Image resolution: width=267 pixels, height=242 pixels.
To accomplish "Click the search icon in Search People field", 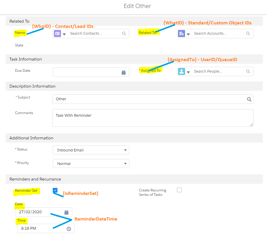I will tap(248, 71).
